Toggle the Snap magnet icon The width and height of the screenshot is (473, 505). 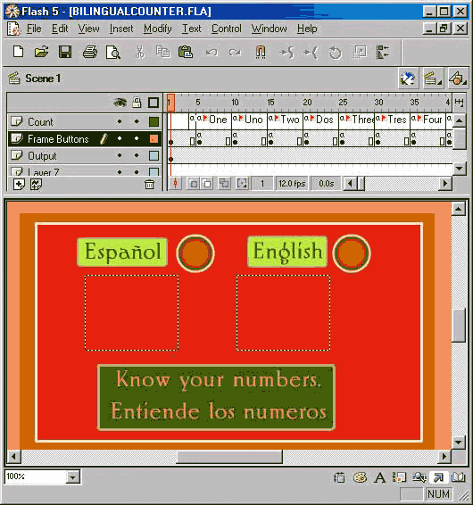point(261,52)
